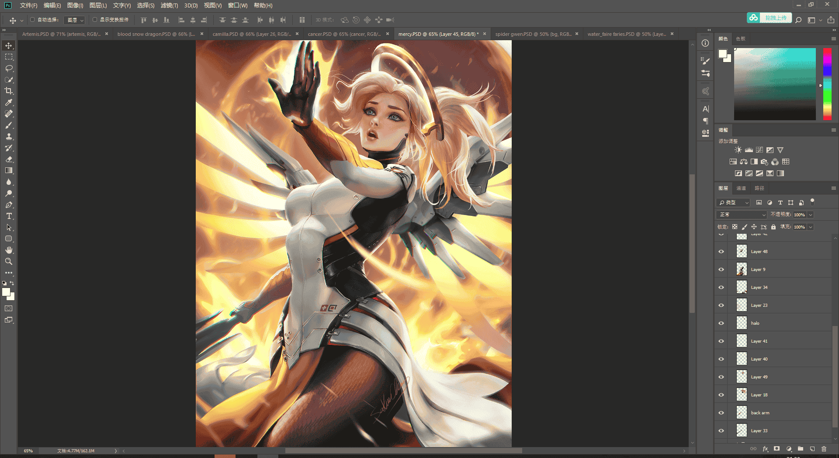The image size is (839, 458).
Task: Select the Lasso tool
Action: (x=9, y=68)
